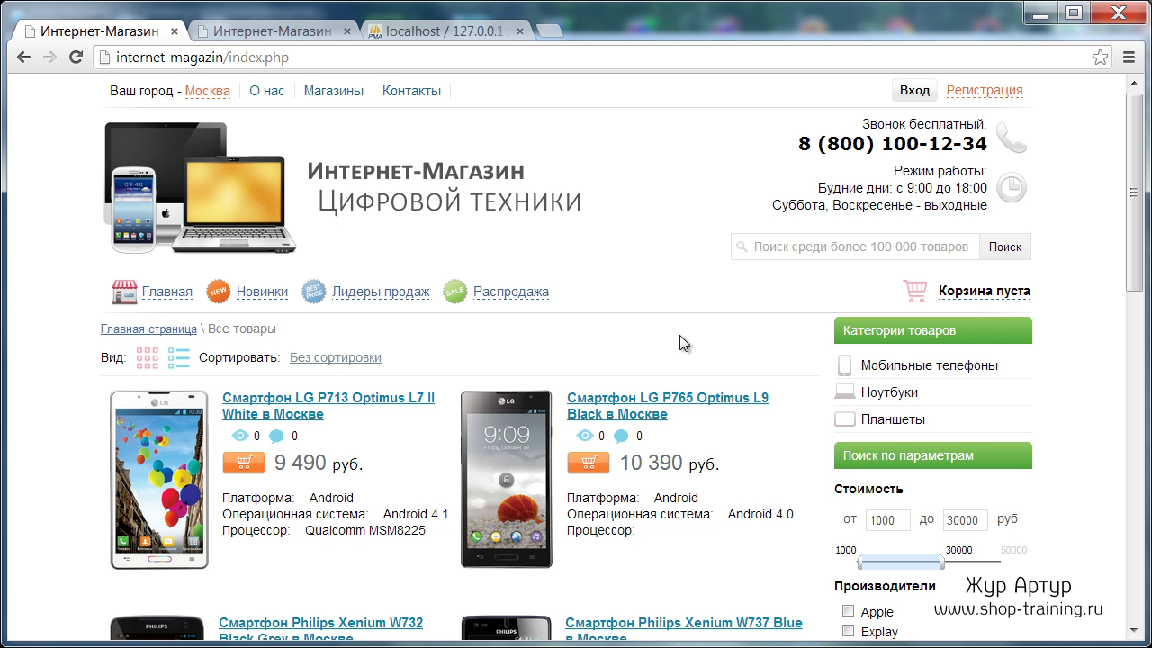Click the comments bubble icon for LG P765
The image size is (1152, 648).
tap(621, 436)
